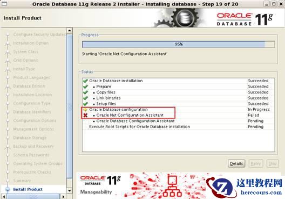285x199 pixels.
Task: Click Operating System Groups step
Action: [38, 163]
